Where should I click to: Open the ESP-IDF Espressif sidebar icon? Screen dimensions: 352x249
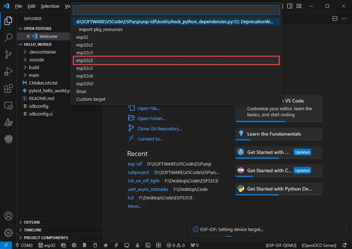coord(8,139)
